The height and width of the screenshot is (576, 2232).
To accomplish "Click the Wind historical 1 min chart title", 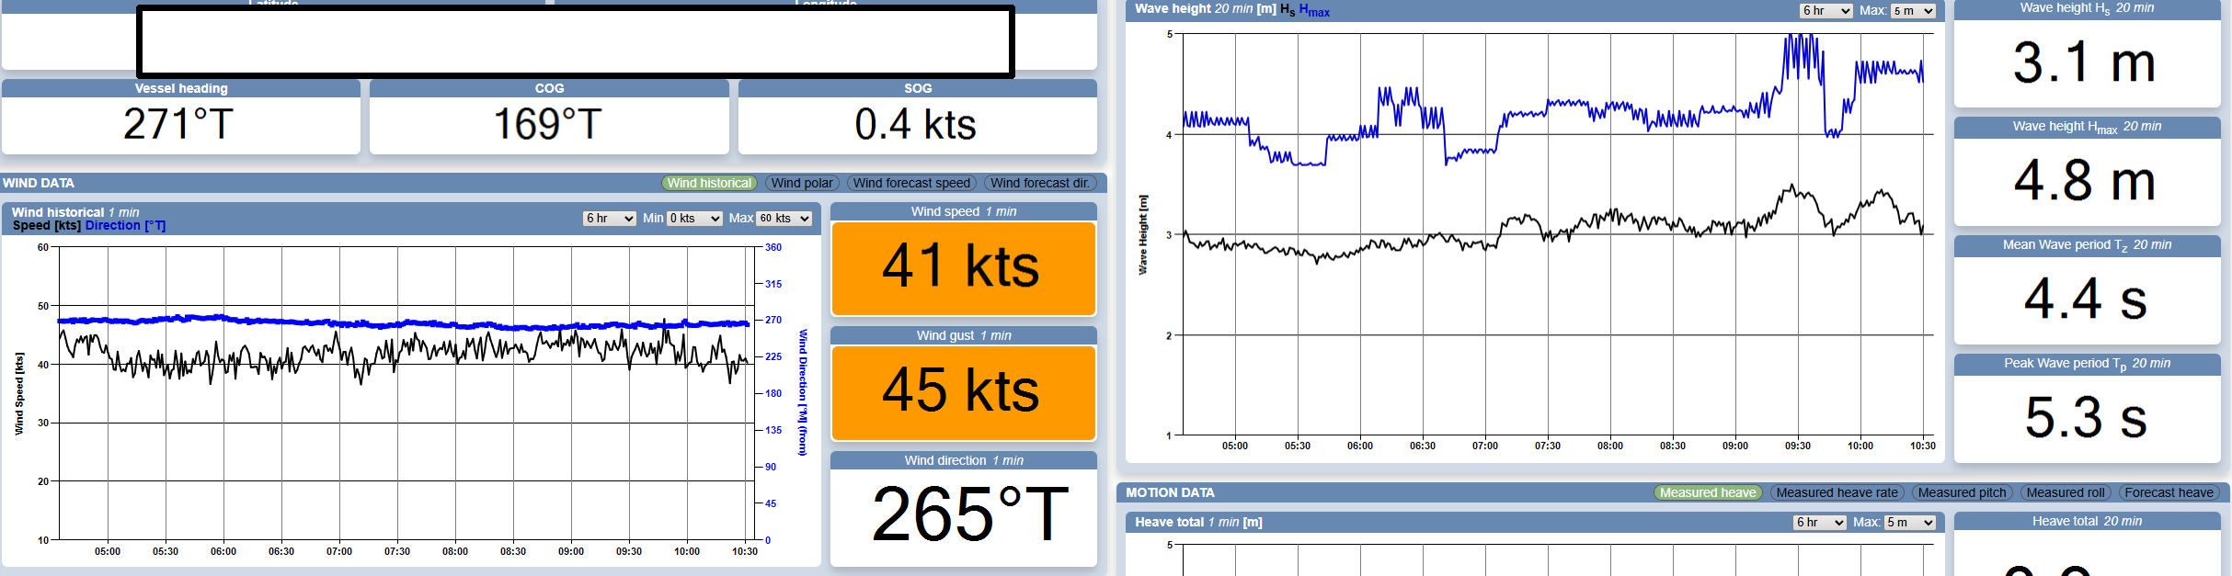I will point(75,212).
